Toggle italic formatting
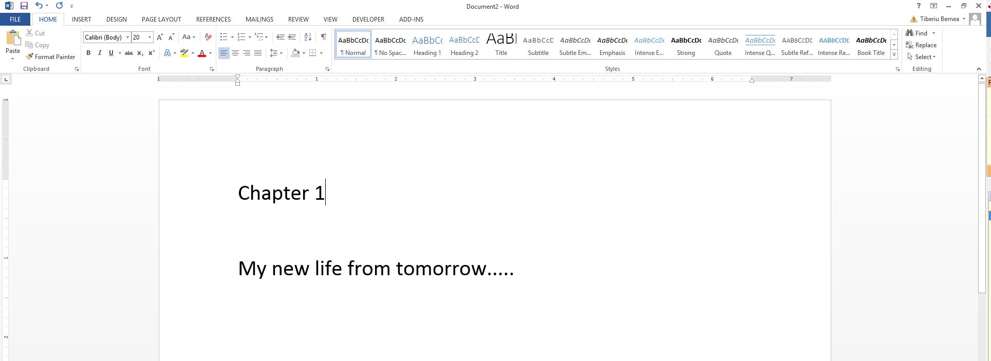This screenshot has width=991, height=361. click(100, 53)
